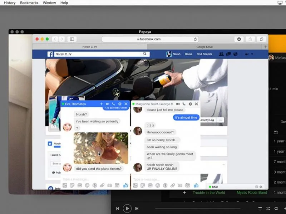Open Eva Thomatos chat settings gear
The image size is (286, 214).
(x=120, y=104)
